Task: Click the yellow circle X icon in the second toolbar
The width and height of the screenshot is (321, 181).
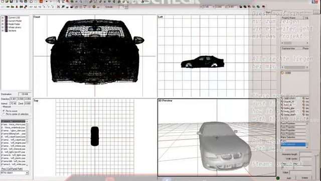Action: click(94, 7)
